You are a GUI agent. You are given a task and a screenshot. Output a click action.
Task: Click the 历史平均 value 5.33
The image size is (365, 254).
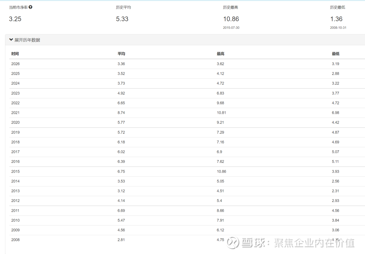[122, 19]
